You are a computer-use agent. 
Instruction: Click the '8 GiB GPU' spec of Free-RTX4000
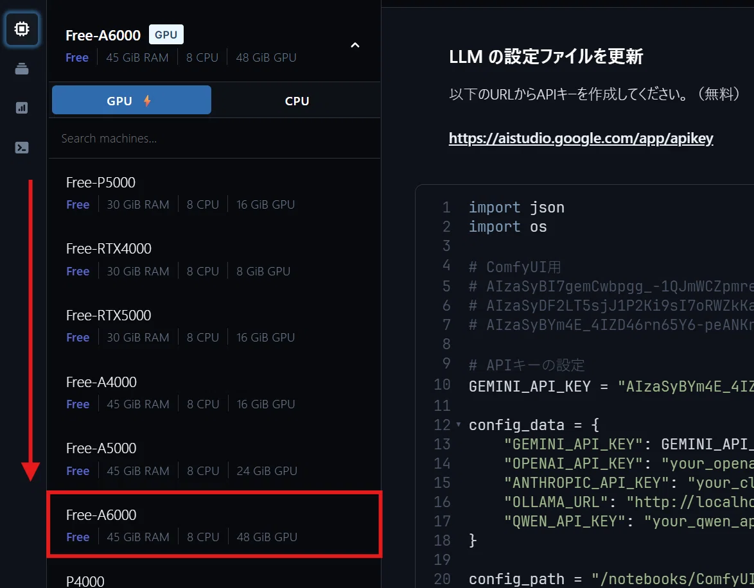click(263, 271)
